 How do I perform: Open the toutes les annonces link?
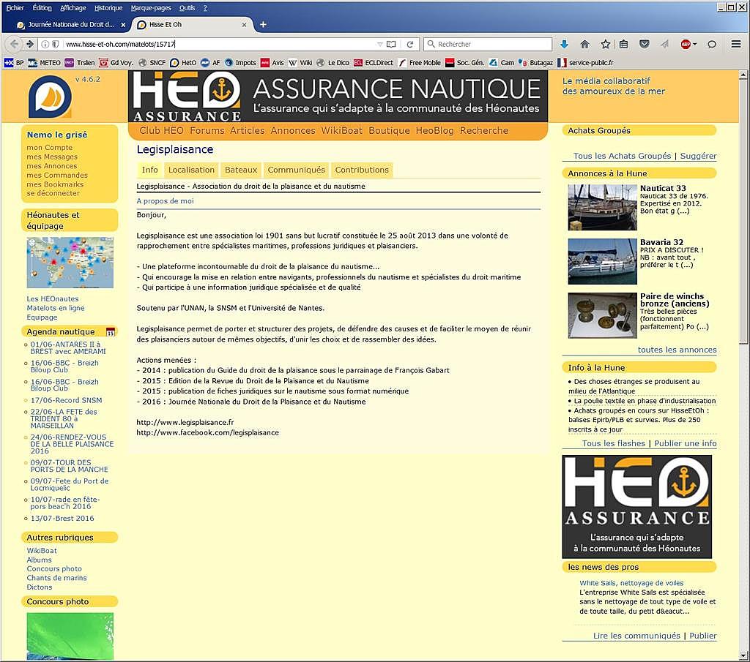[x=677, y=350]
